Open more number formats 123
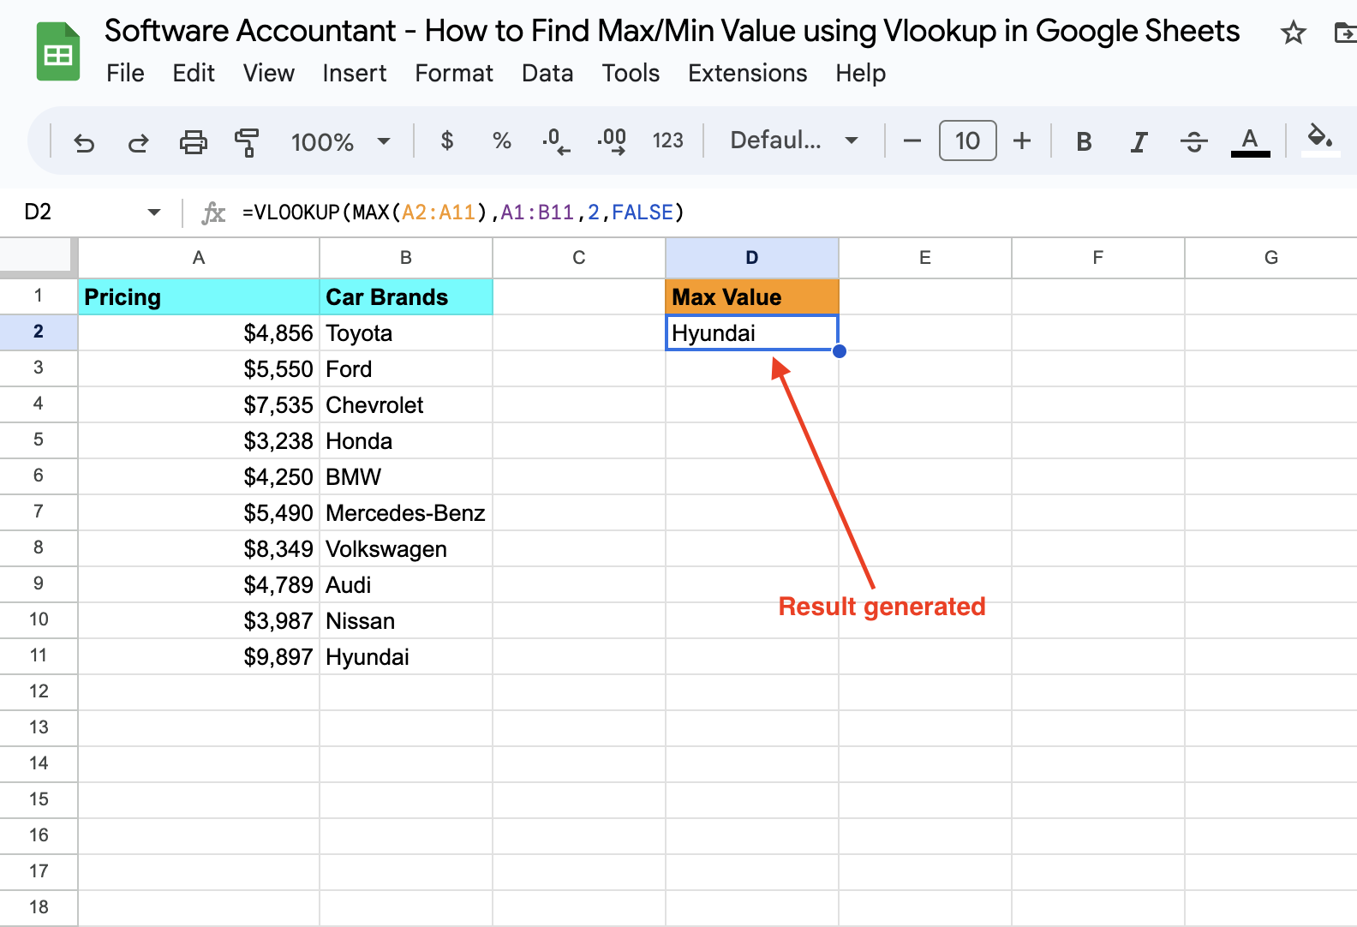Viewport: 1357px width, 927px height. click(x=667, y=141)
